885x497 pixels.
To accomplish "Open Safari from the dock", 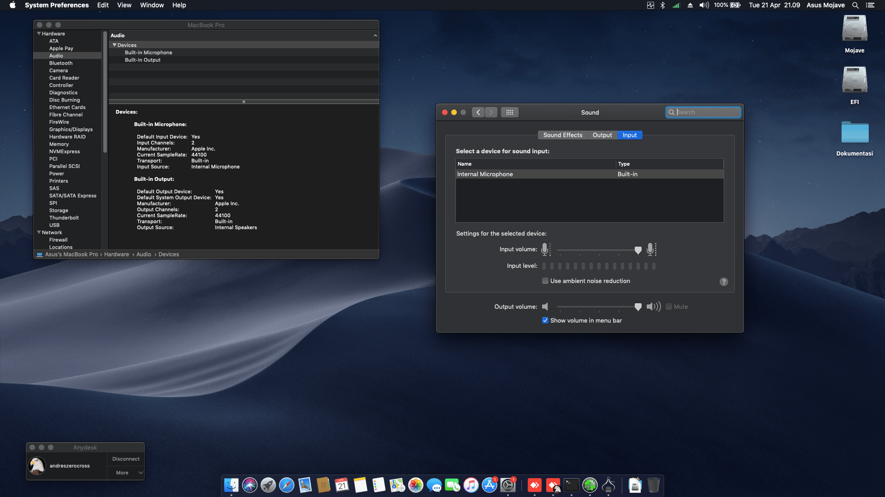I will pyautogui.click(x=287, y=485).
